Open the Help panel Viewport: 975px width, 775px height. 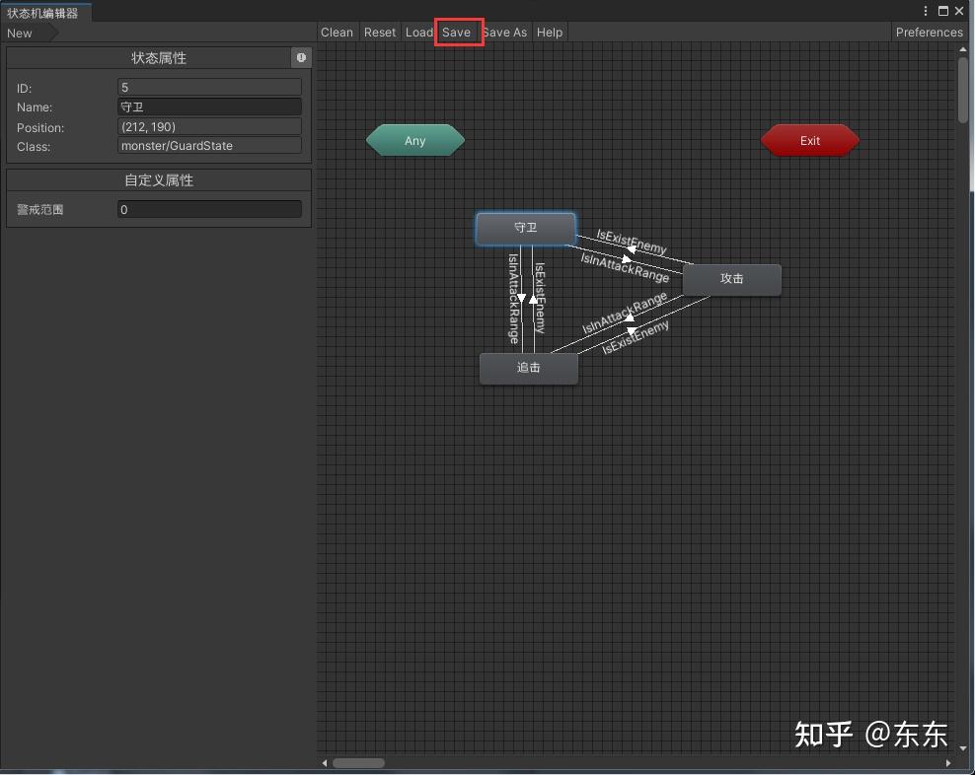550,32
